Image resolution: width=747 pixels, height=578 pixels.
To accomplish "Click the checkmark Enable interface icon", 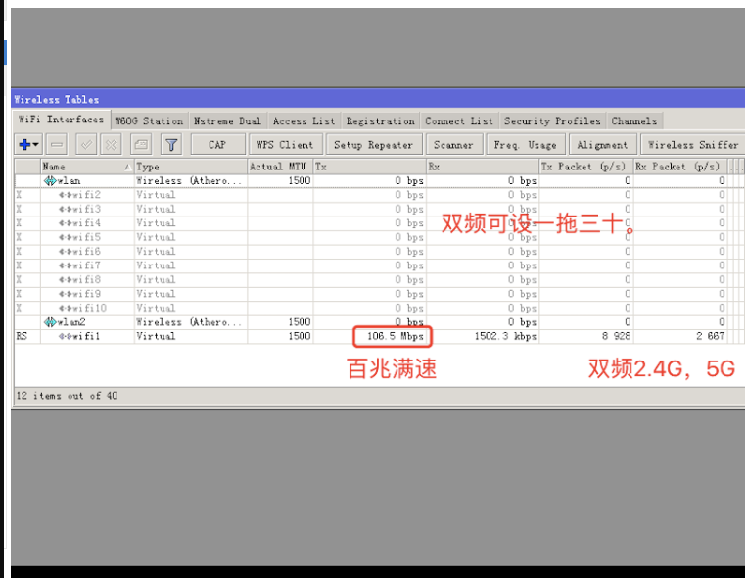I will coord(86,145).
